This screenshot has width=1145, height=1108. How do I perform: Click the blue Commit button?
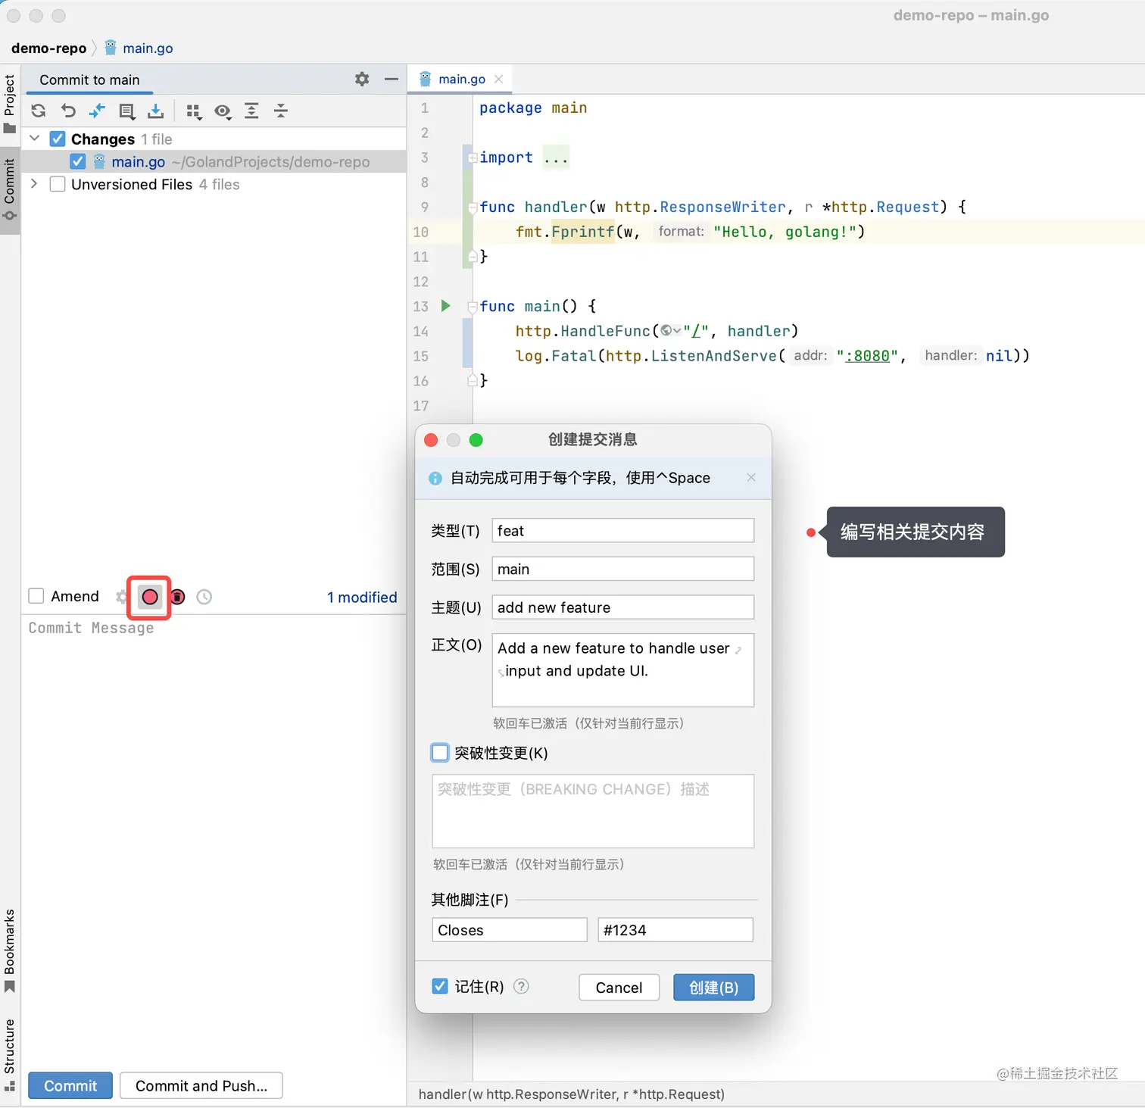pyautogui.click(x=70, y=1085)
